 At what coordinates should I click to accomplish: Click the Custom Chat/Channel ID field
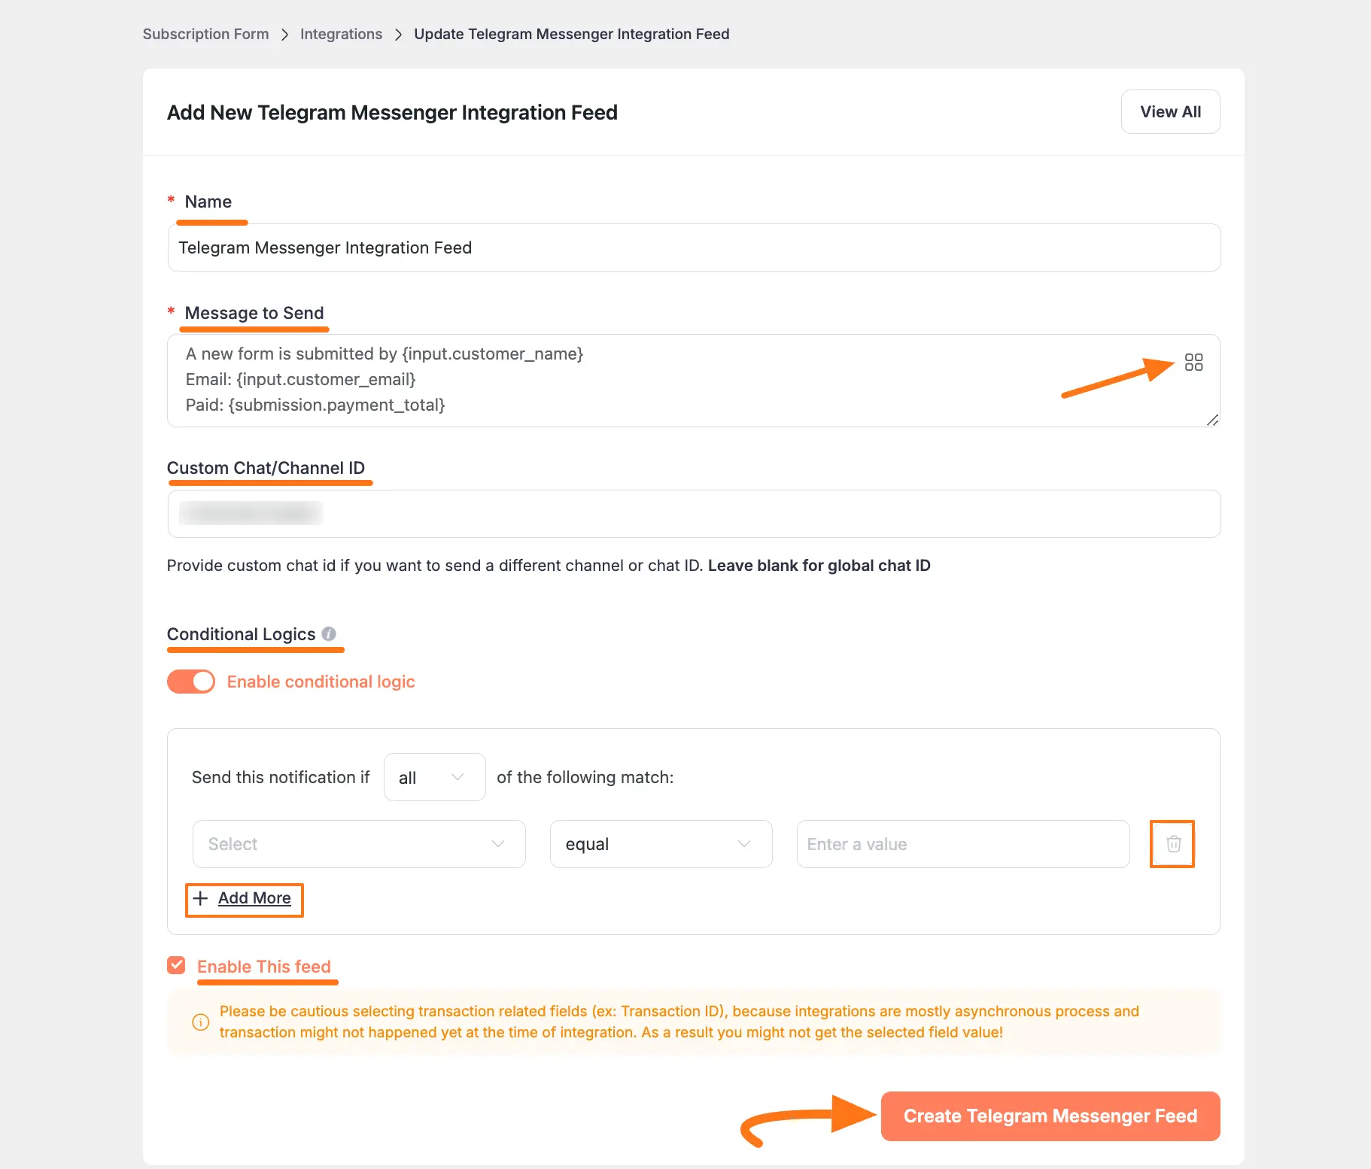click(693, 514)
